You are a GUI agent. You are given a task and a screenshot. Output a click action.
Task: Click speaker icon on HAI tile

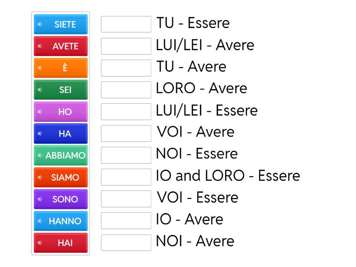pos(40,243)
